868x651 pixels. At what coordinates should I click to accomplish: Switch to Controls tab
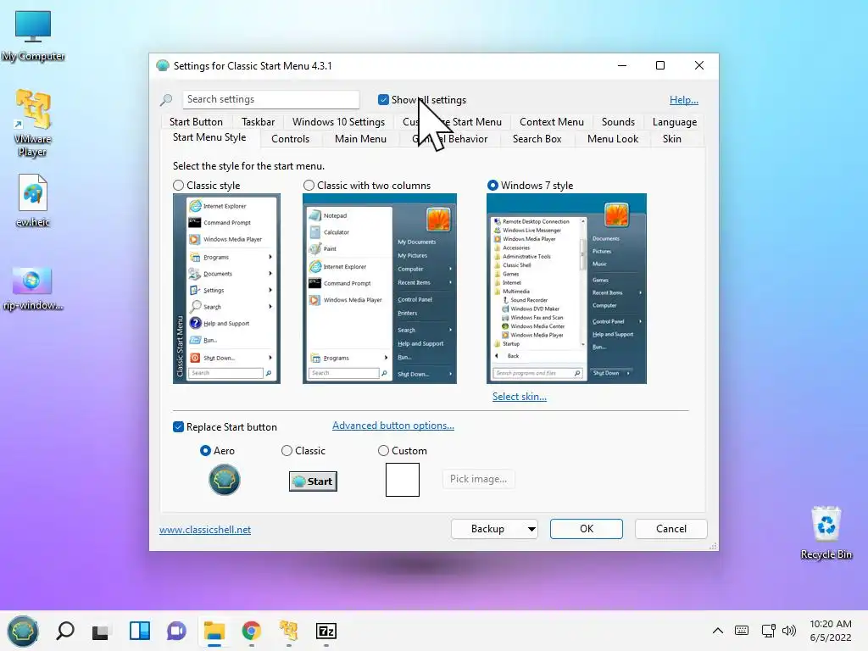tap(290, 139)
